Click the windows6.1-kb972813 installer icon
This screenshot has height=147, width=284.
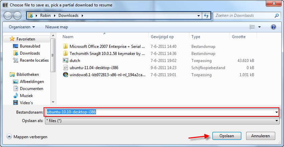pyautogui.click(x=65, y=75)
